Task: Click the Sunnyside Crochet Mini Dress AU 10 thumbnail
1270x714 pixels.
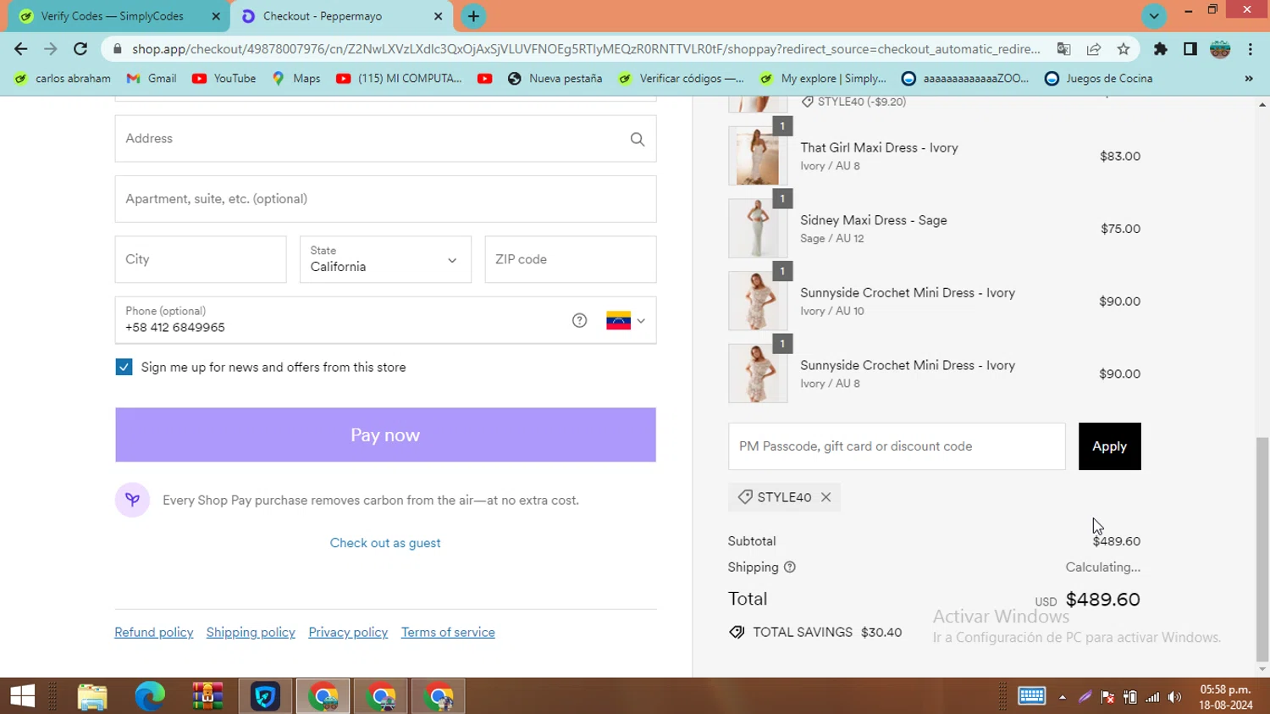Action: (x=758, y=301)
